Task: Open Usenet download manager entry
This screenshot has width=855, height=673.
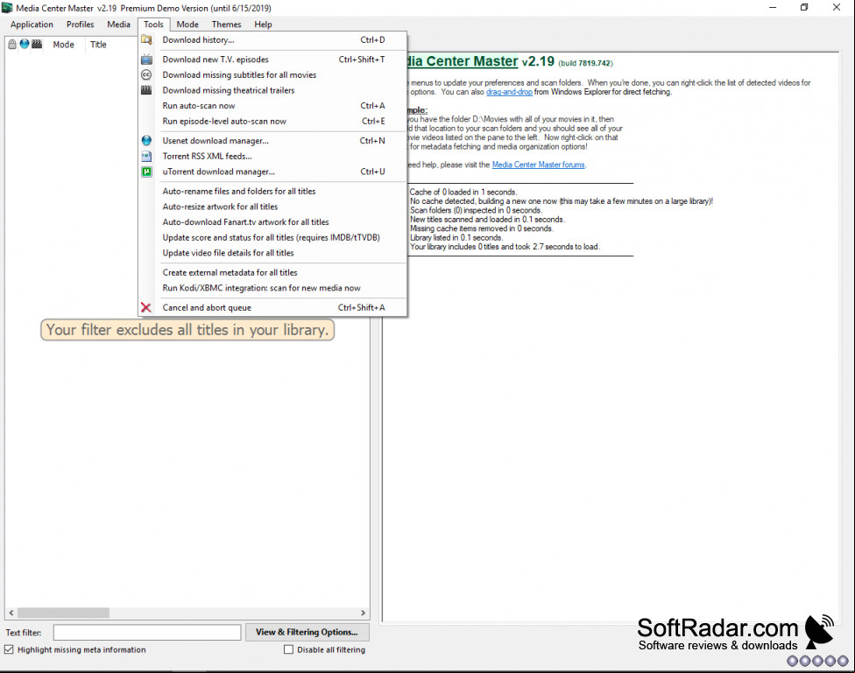Action: (272, 141)
